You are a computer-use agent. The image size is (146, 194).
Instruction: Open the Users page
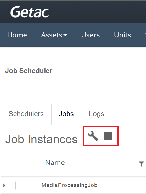pyautogui.click(x=90, y=35)
